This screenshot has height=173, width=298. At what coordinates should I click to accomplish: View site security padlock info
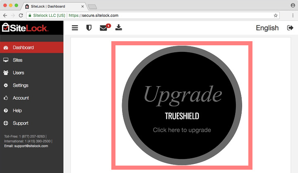(30, 16)
